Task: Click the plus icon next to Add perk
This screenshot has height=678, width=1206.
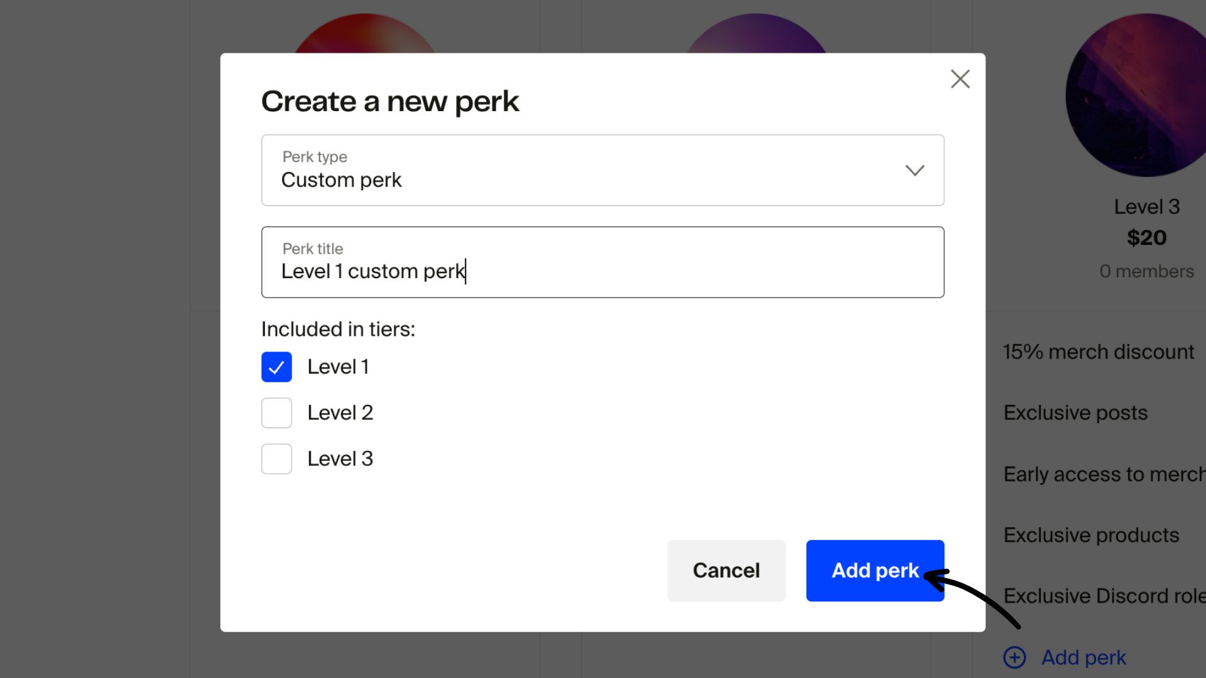Action: [1014, 657]
